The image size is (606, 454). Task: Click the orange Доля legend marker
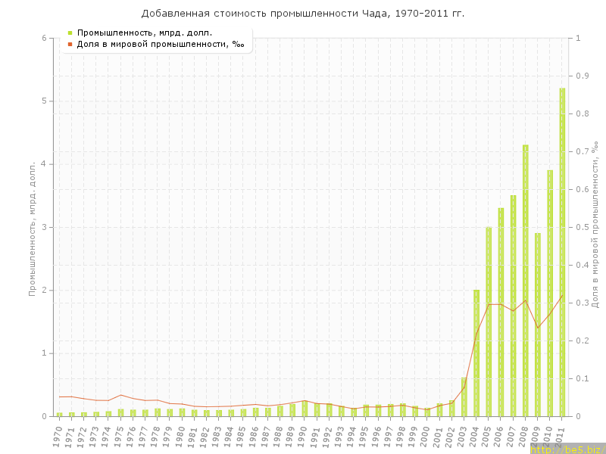tap(70, 44)
